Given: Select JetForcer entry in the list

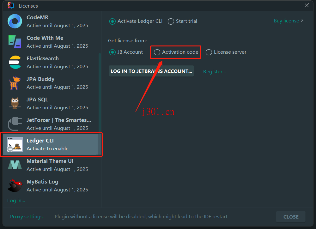Looking at the screenshot, I should point(50,124).
